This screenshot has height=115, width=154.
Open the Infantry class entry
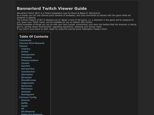(x=26, y=49)
